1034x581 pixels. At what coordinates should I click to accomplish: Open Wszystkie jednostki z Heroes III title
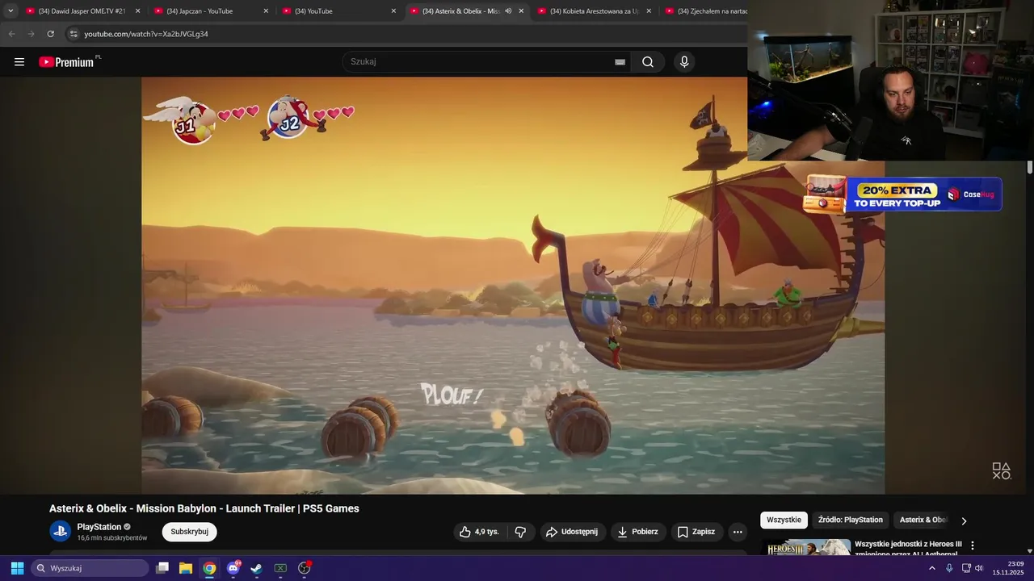pos(908,548)
